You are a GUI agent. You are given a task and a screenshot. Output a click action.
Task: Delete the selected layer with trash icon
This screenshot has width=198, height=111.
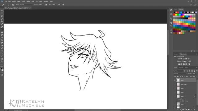(194, 110)
